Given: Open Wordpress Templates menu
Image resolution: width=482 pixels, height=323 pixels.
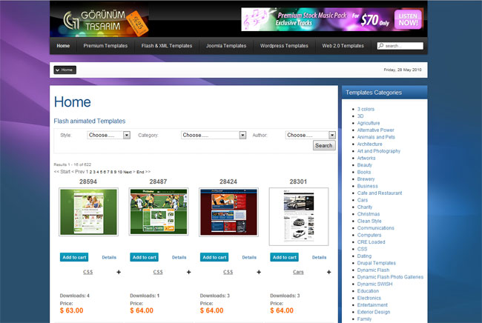Looking at the screenshot, I should click(x=284, y=46).
